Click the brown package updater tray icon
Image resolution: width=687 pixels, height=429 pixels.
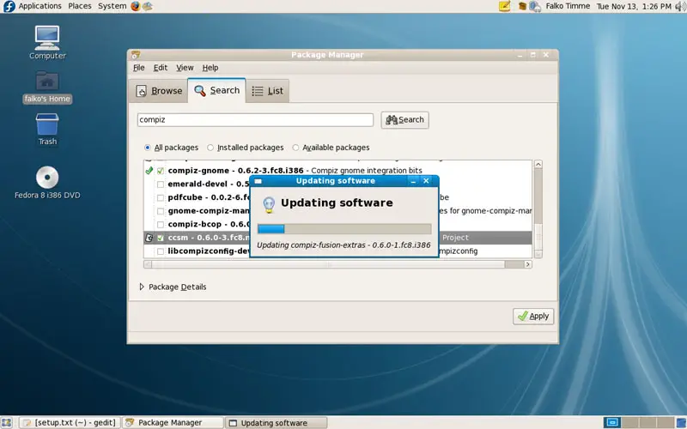tap(522, 6)
